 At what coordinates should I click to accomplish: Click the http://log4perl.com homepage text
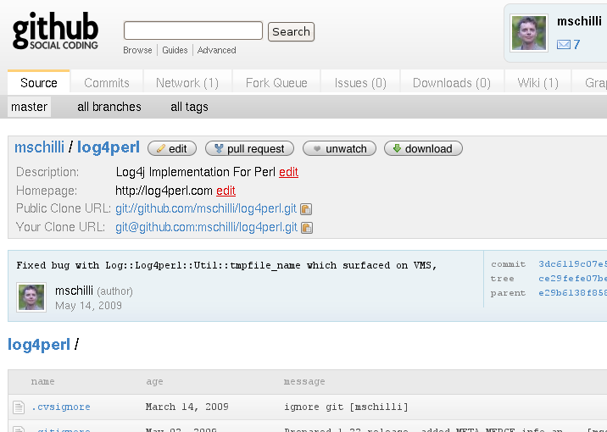(x=164, y=191)
